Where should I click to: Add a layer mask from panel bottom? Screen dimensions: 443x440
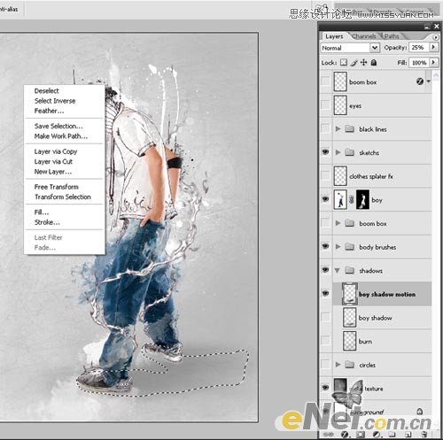360,435
